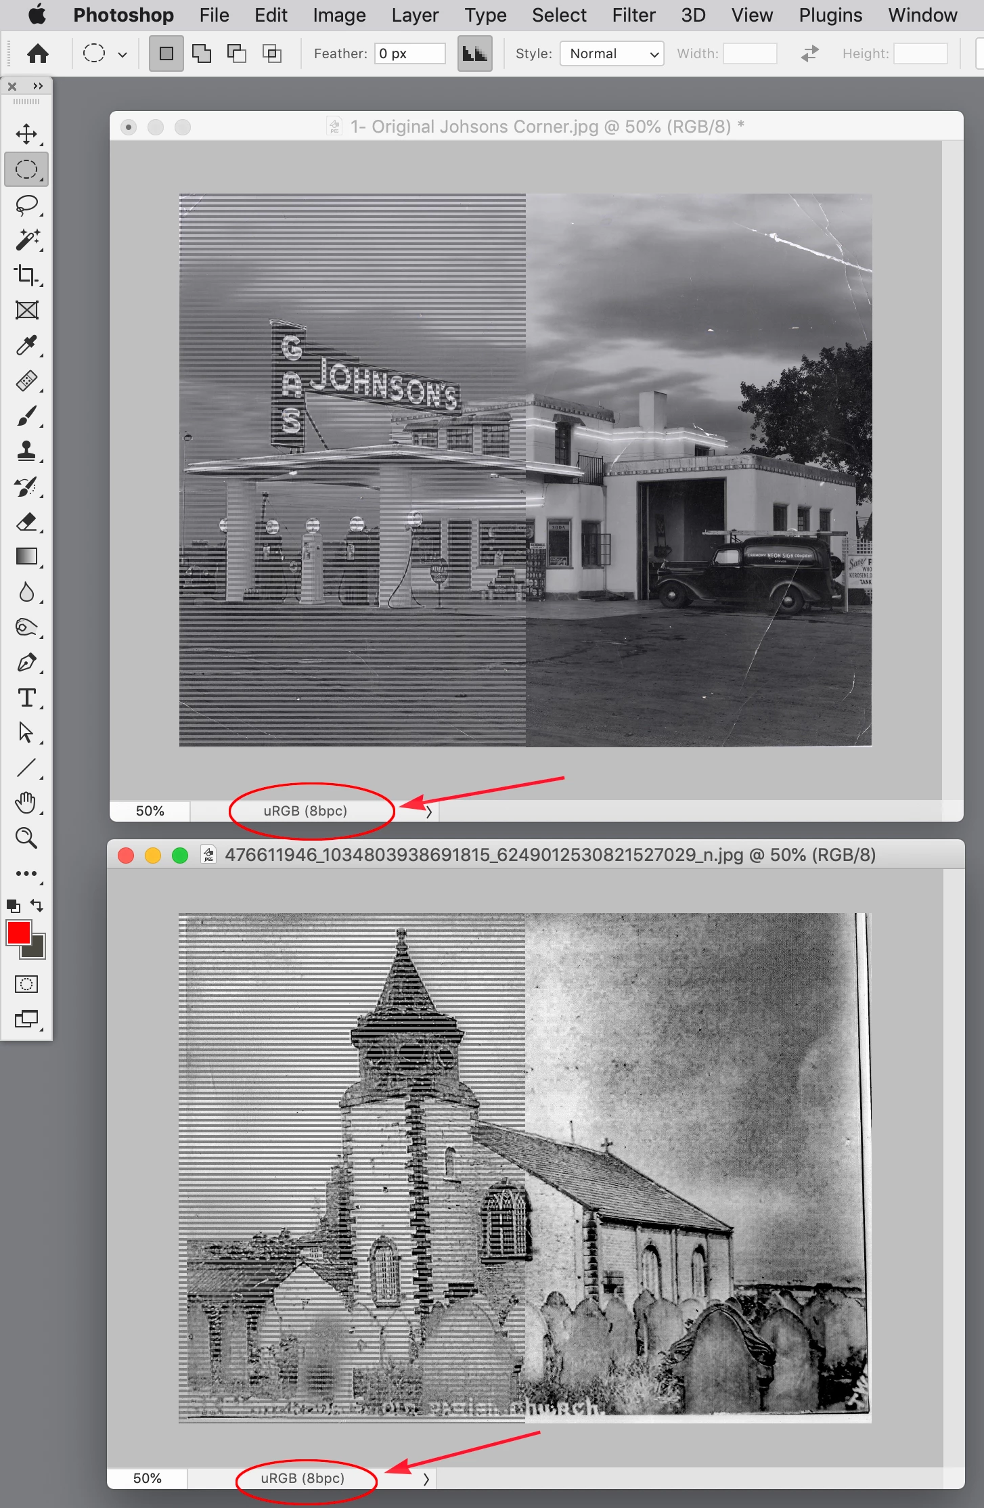Open the Type menu
The image size is (984, 1508).
[485, 15]
